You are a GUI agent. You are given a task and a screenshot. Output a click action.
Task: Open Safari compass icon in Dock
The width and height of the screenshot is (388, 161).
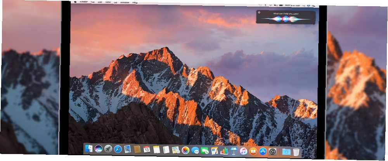[118, 149]
